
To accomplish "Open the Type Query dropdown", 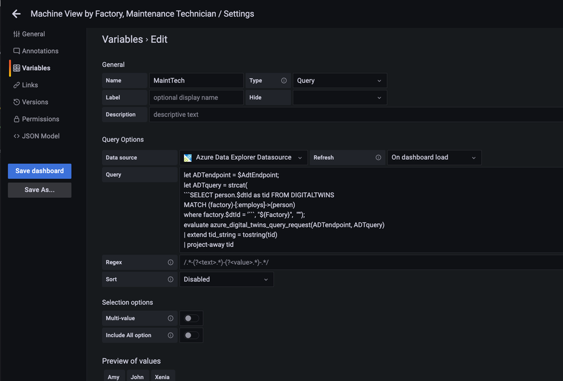I will tap(340, 80).
